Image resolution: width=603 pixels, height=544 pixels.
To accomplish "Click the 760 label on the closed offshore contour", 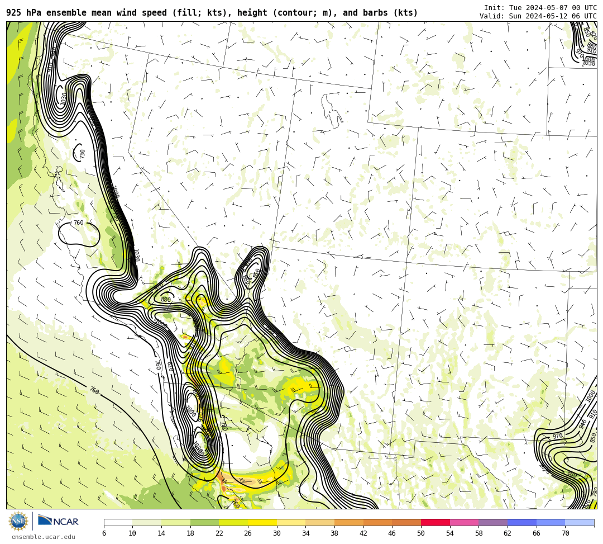I will click(79, 223).
